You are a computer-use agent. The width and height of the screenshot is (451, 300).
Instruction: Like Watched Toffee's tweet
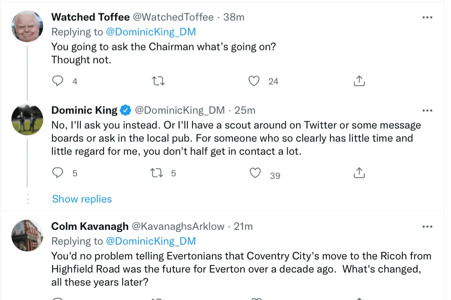254,81
